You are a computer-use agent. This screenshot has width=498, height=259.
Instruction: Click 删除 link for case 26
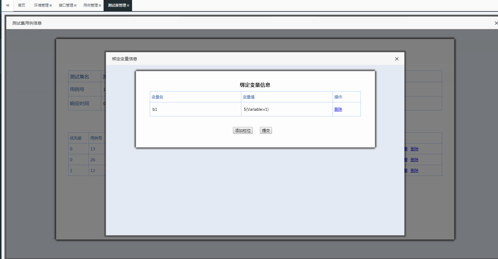415,160
